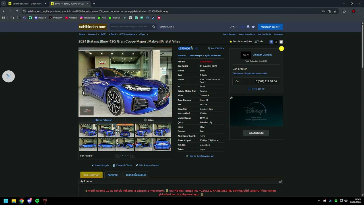Play the listing Video
This screenshot has width=364, height=205.
pos(149,120)
